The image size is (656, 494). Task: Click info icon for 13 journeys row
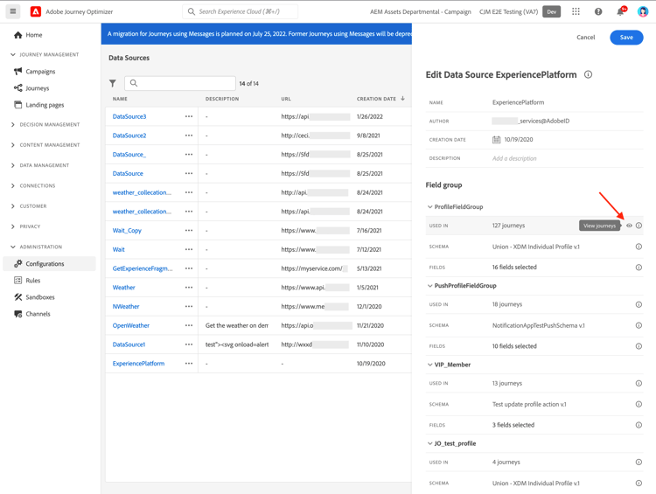coord(639,383)
